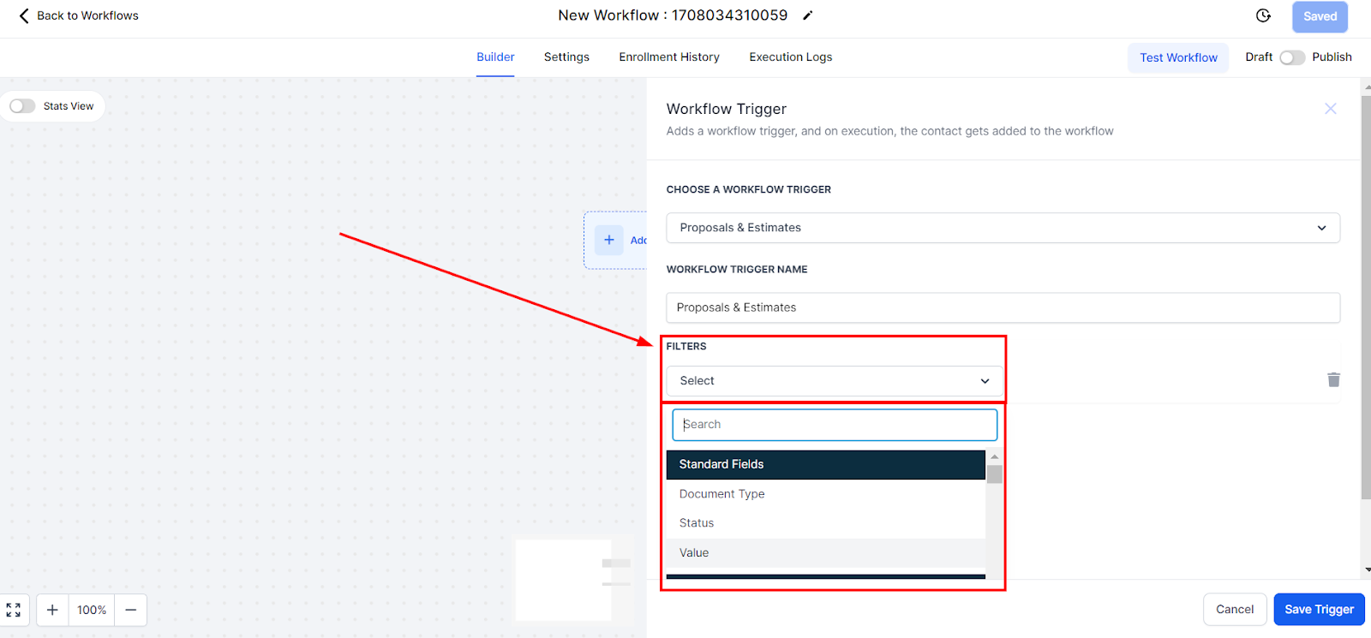This screenshot has height=638, width=1371.
Task: Zoom out with the minus icon
Action: pos(131,610)
